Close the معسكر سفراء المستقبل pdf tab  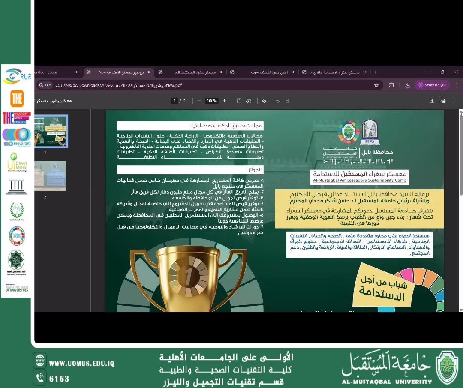[221, 72]
